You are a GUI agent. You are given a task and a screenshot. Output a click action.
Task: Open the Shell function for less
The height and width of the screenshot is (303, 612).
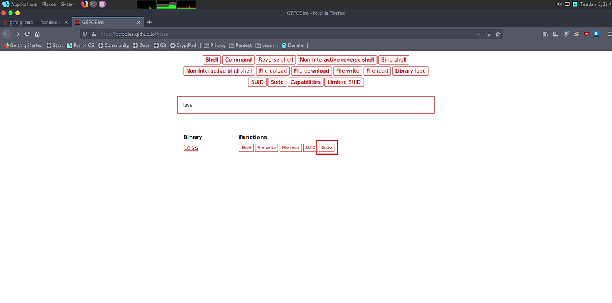point(246,148)
